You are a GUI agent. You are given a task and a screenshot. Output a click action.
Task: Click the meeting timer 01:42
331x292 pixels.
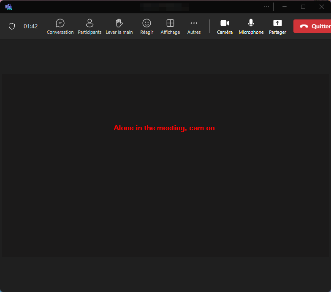pyautogui.click(x=30, y=26)
